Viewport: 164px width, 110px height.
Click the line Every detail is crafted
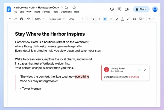(x=58, y=51)
